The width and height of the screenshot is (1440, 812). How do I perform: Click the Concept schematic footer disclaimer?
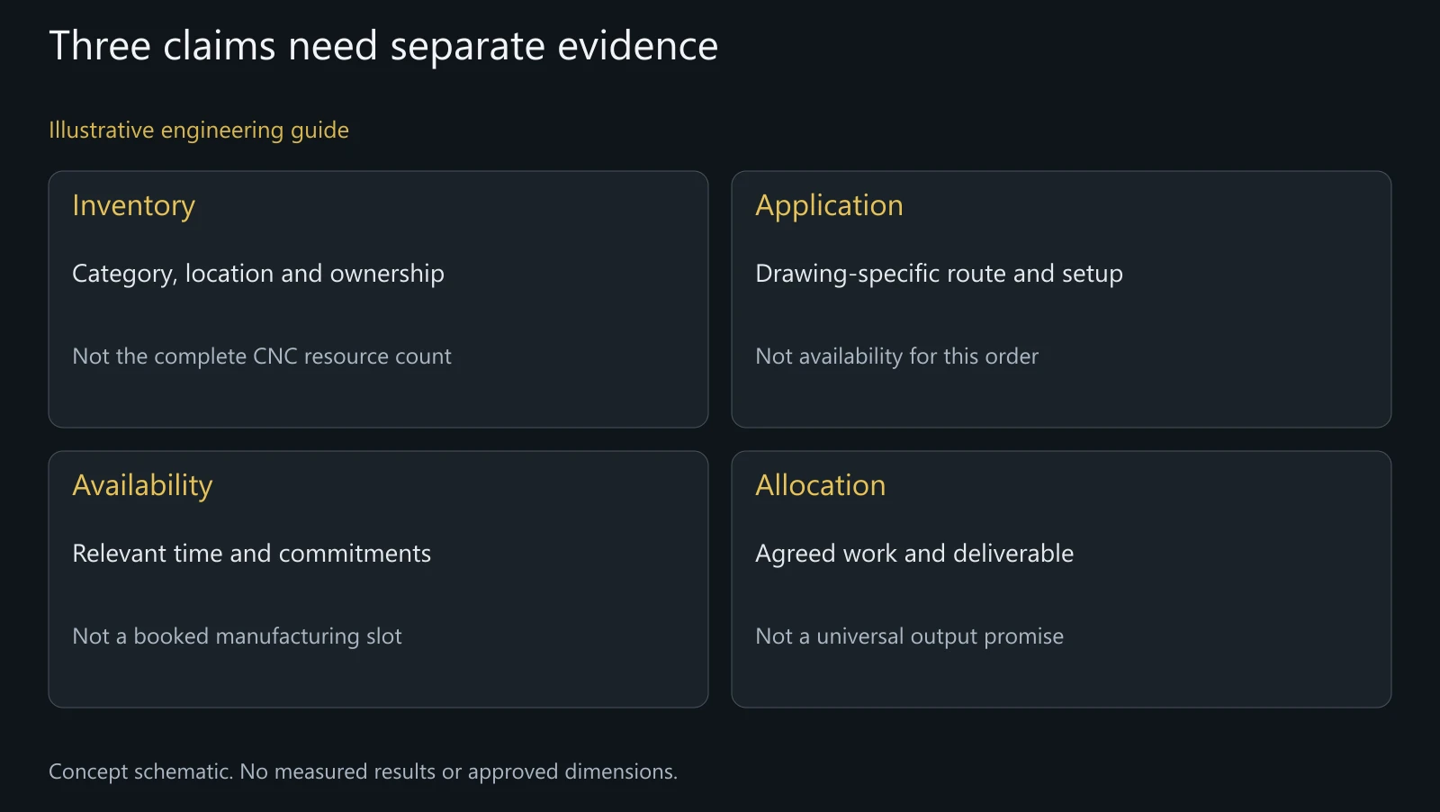coord(363,772)
